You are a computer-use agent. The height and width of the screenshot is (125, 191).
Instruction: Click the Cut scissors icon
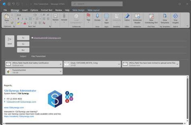pos(12,15)
